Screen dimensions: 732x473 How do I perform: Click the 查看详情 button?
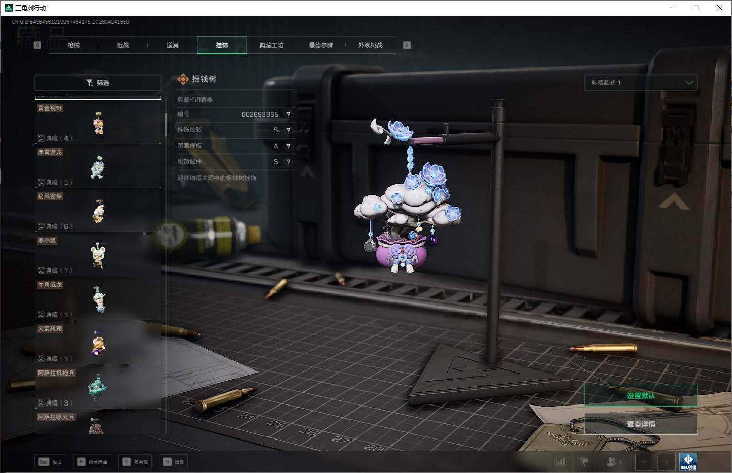point(641,424)
